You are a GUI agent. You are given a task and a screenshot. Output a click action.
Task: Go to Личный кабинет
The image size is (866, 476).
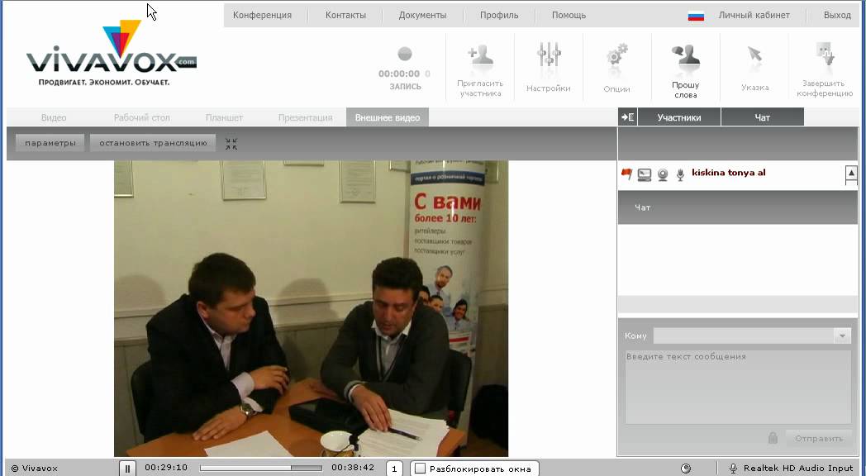(x=754, y=16)
